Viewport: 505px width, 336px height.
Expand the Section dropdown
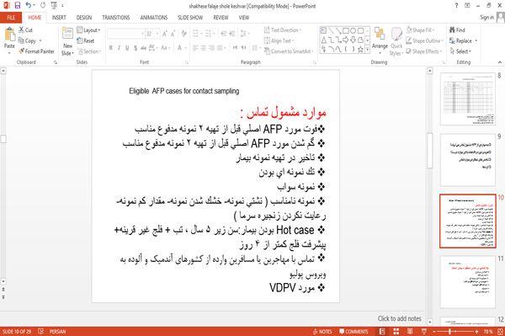tap(89, 51)
